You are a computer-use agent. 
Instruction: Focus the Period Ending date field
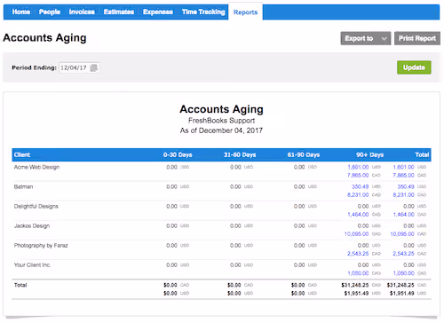tap(79, 67)
